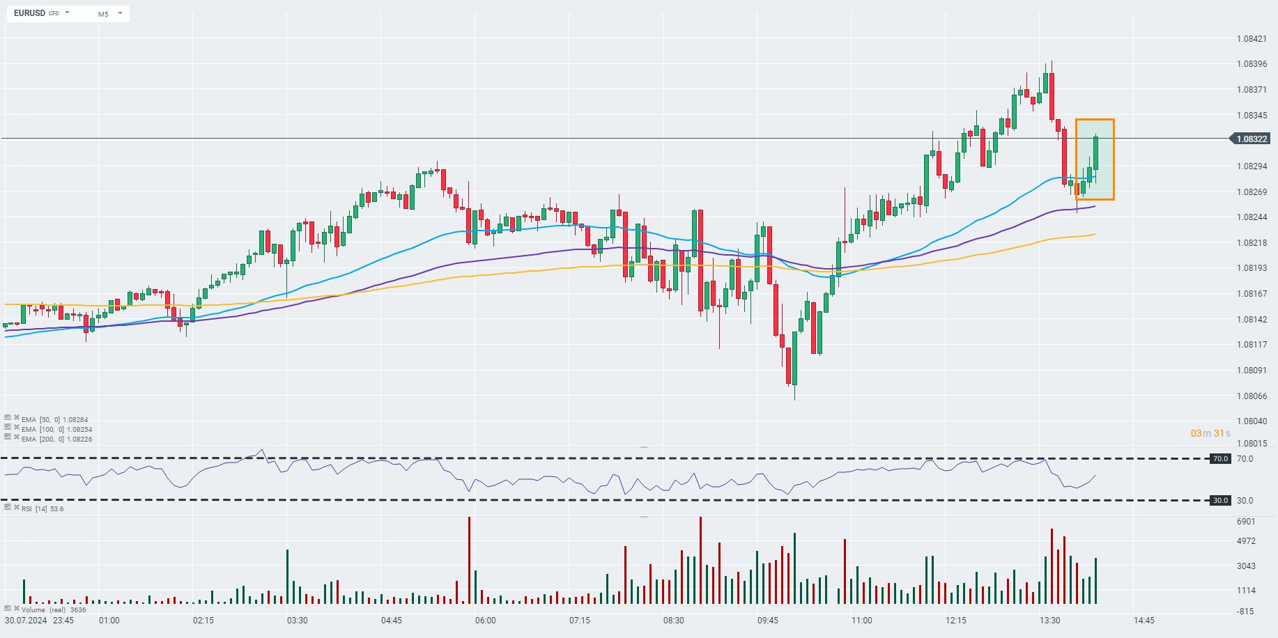Click the current price tag 1.08322
Image resolution: width=1278 pixels, height=638 pixels.
pyautogui.click(x=1252, y=139)
